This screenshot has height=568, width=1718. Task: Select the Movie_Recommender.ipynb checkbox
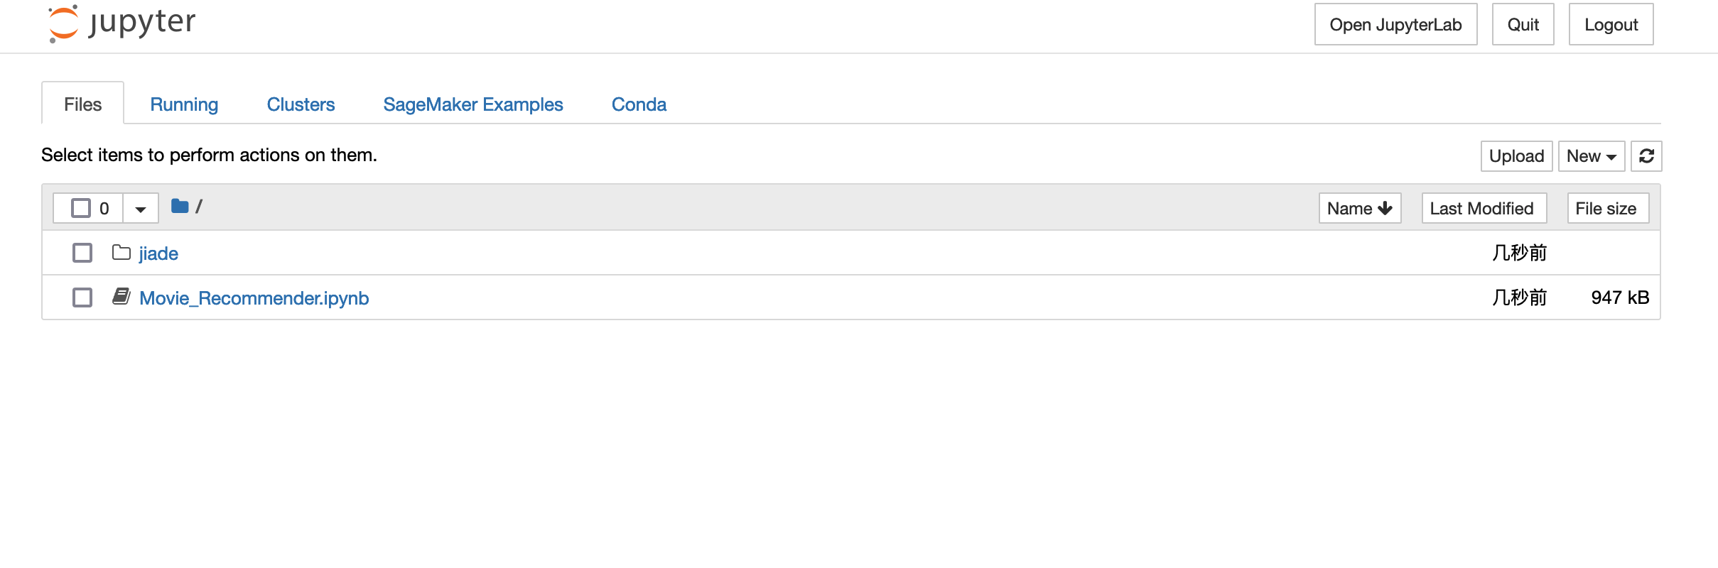82,297
